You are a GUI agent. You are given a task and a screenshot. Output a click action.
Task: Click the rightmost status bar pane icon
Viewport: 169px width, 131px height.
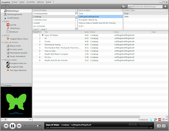167,119
